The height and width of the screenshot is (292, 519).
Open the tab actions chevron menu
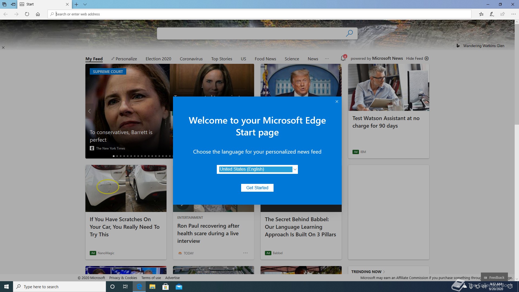click(85, 4)
